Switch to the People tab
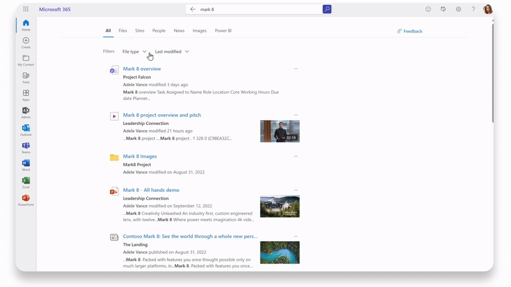 [158, 31]
